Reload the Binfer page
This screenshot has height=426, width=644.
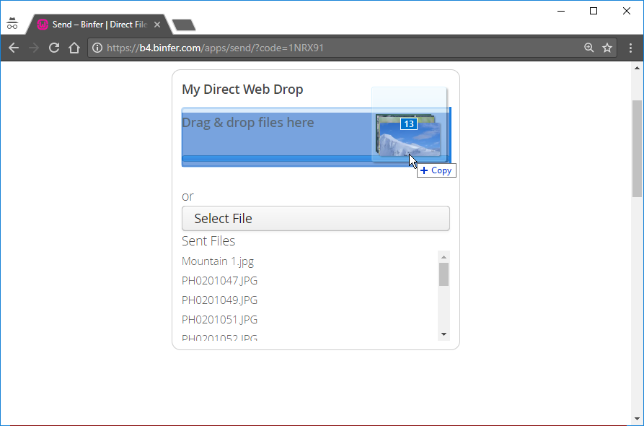pyautogui.click(x=54, y=48)
